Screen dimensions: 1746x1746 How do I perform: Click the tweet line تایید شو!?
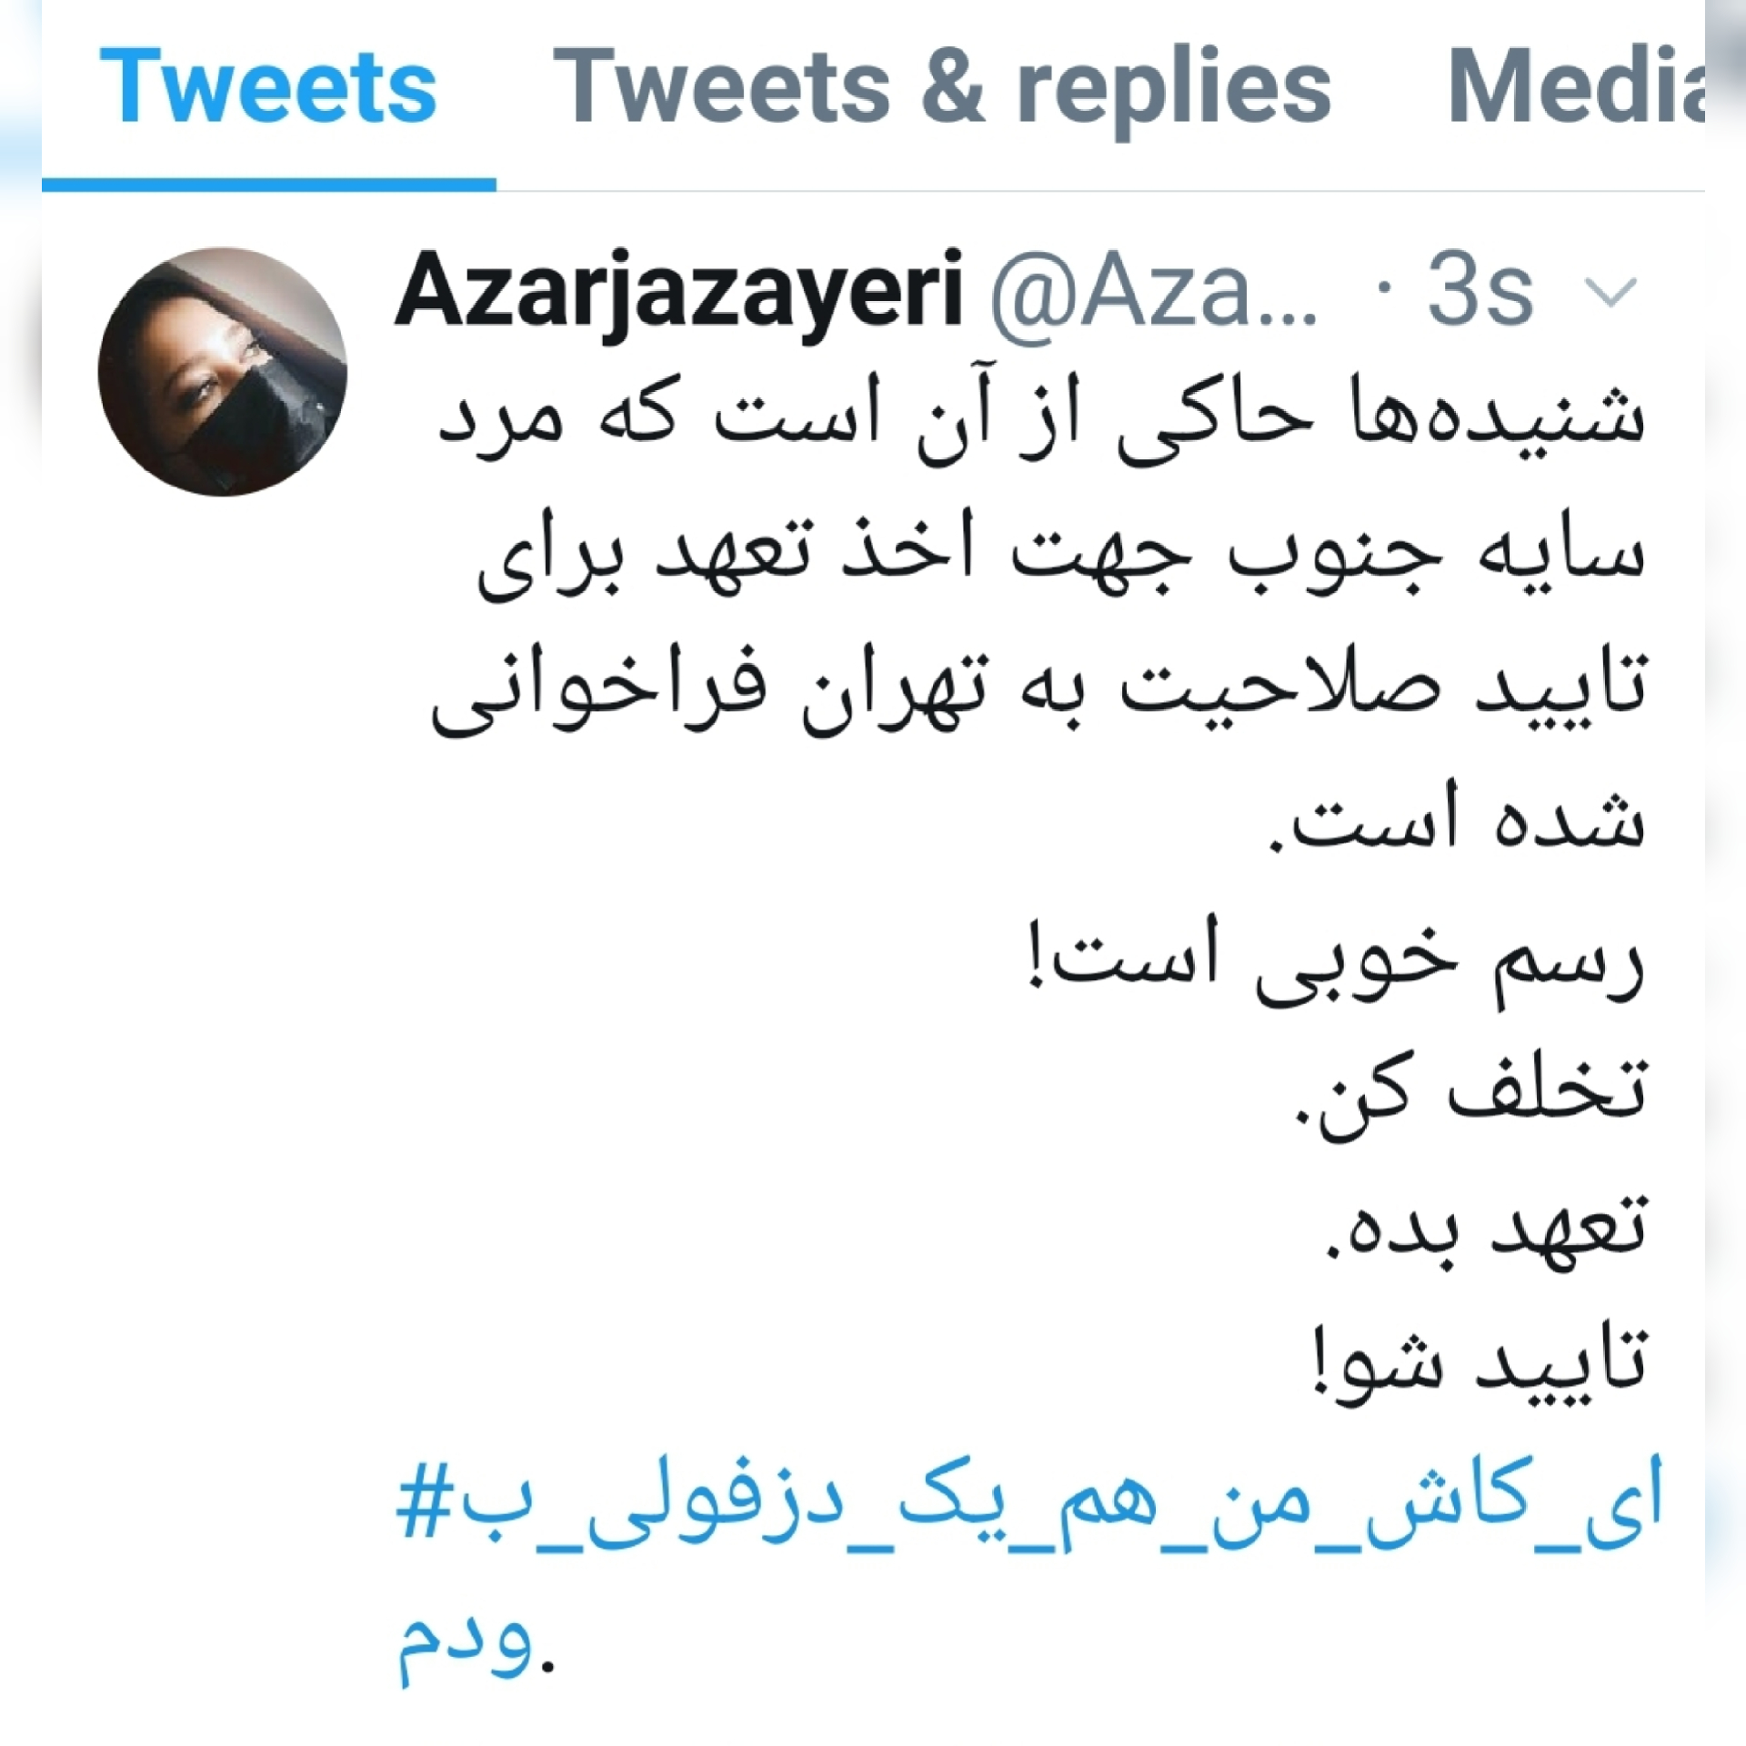coord(1478,1364)
